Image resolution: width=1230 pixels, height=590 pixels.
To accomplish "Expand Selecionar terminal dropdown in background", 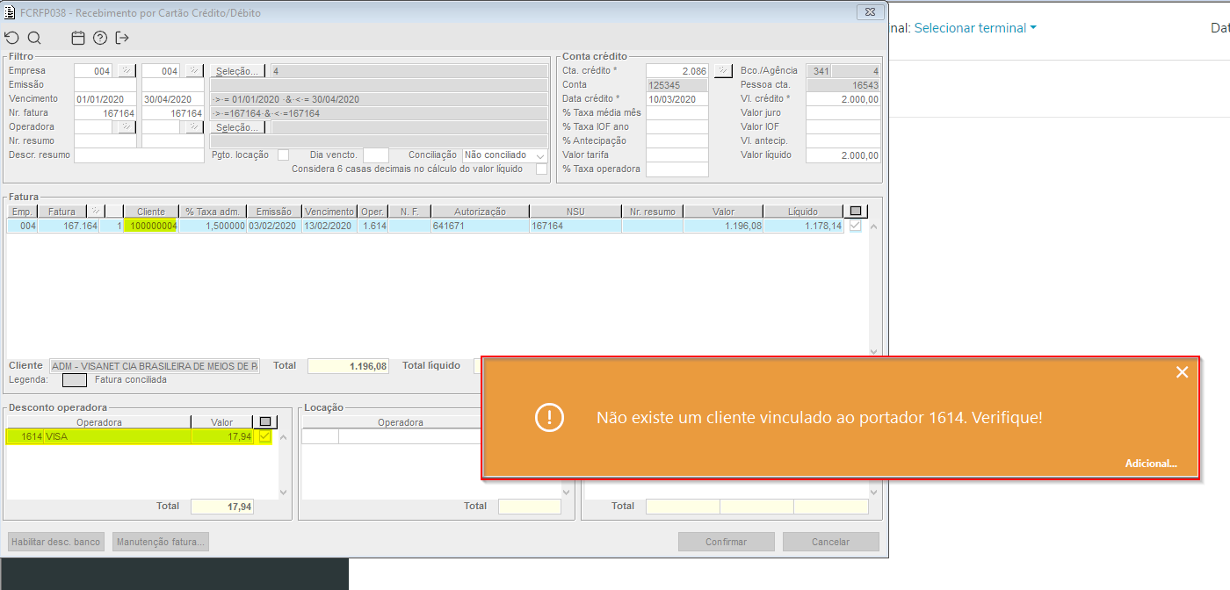I will [975, 28].
